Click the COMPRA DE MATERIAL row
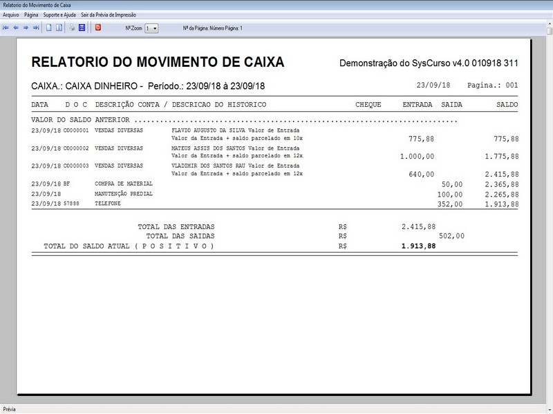The image size is (553, 414). pos(274,184)
